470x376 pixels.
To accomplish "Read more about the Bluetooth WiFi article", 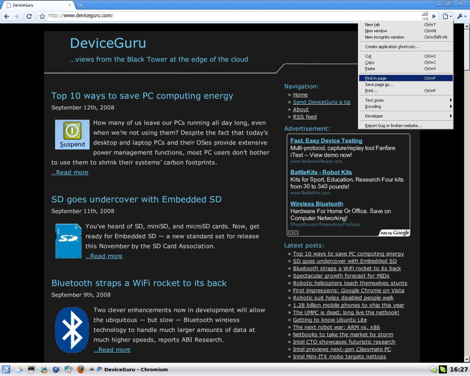I will (x=112, y=350).
